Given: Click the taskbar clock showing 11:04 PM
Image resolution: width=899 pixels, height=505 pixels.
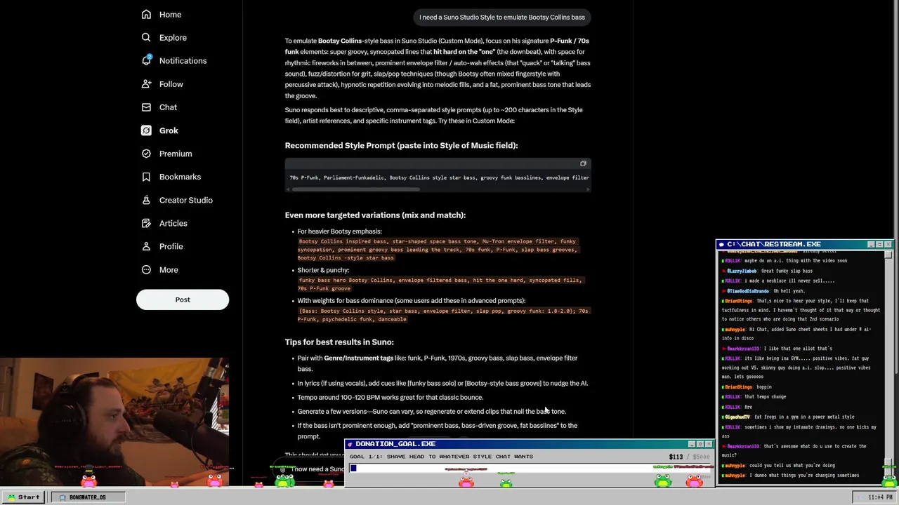Looking at the screenshot, I should [x=880, y=497].
